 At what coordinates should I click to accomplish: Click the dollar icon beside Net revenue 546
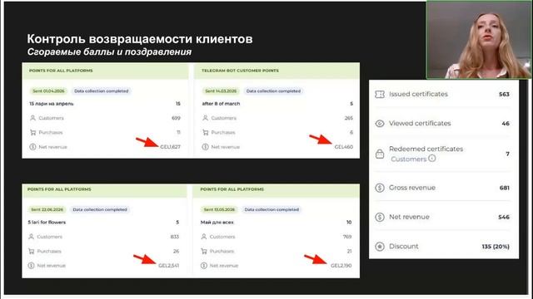(380, 217)
